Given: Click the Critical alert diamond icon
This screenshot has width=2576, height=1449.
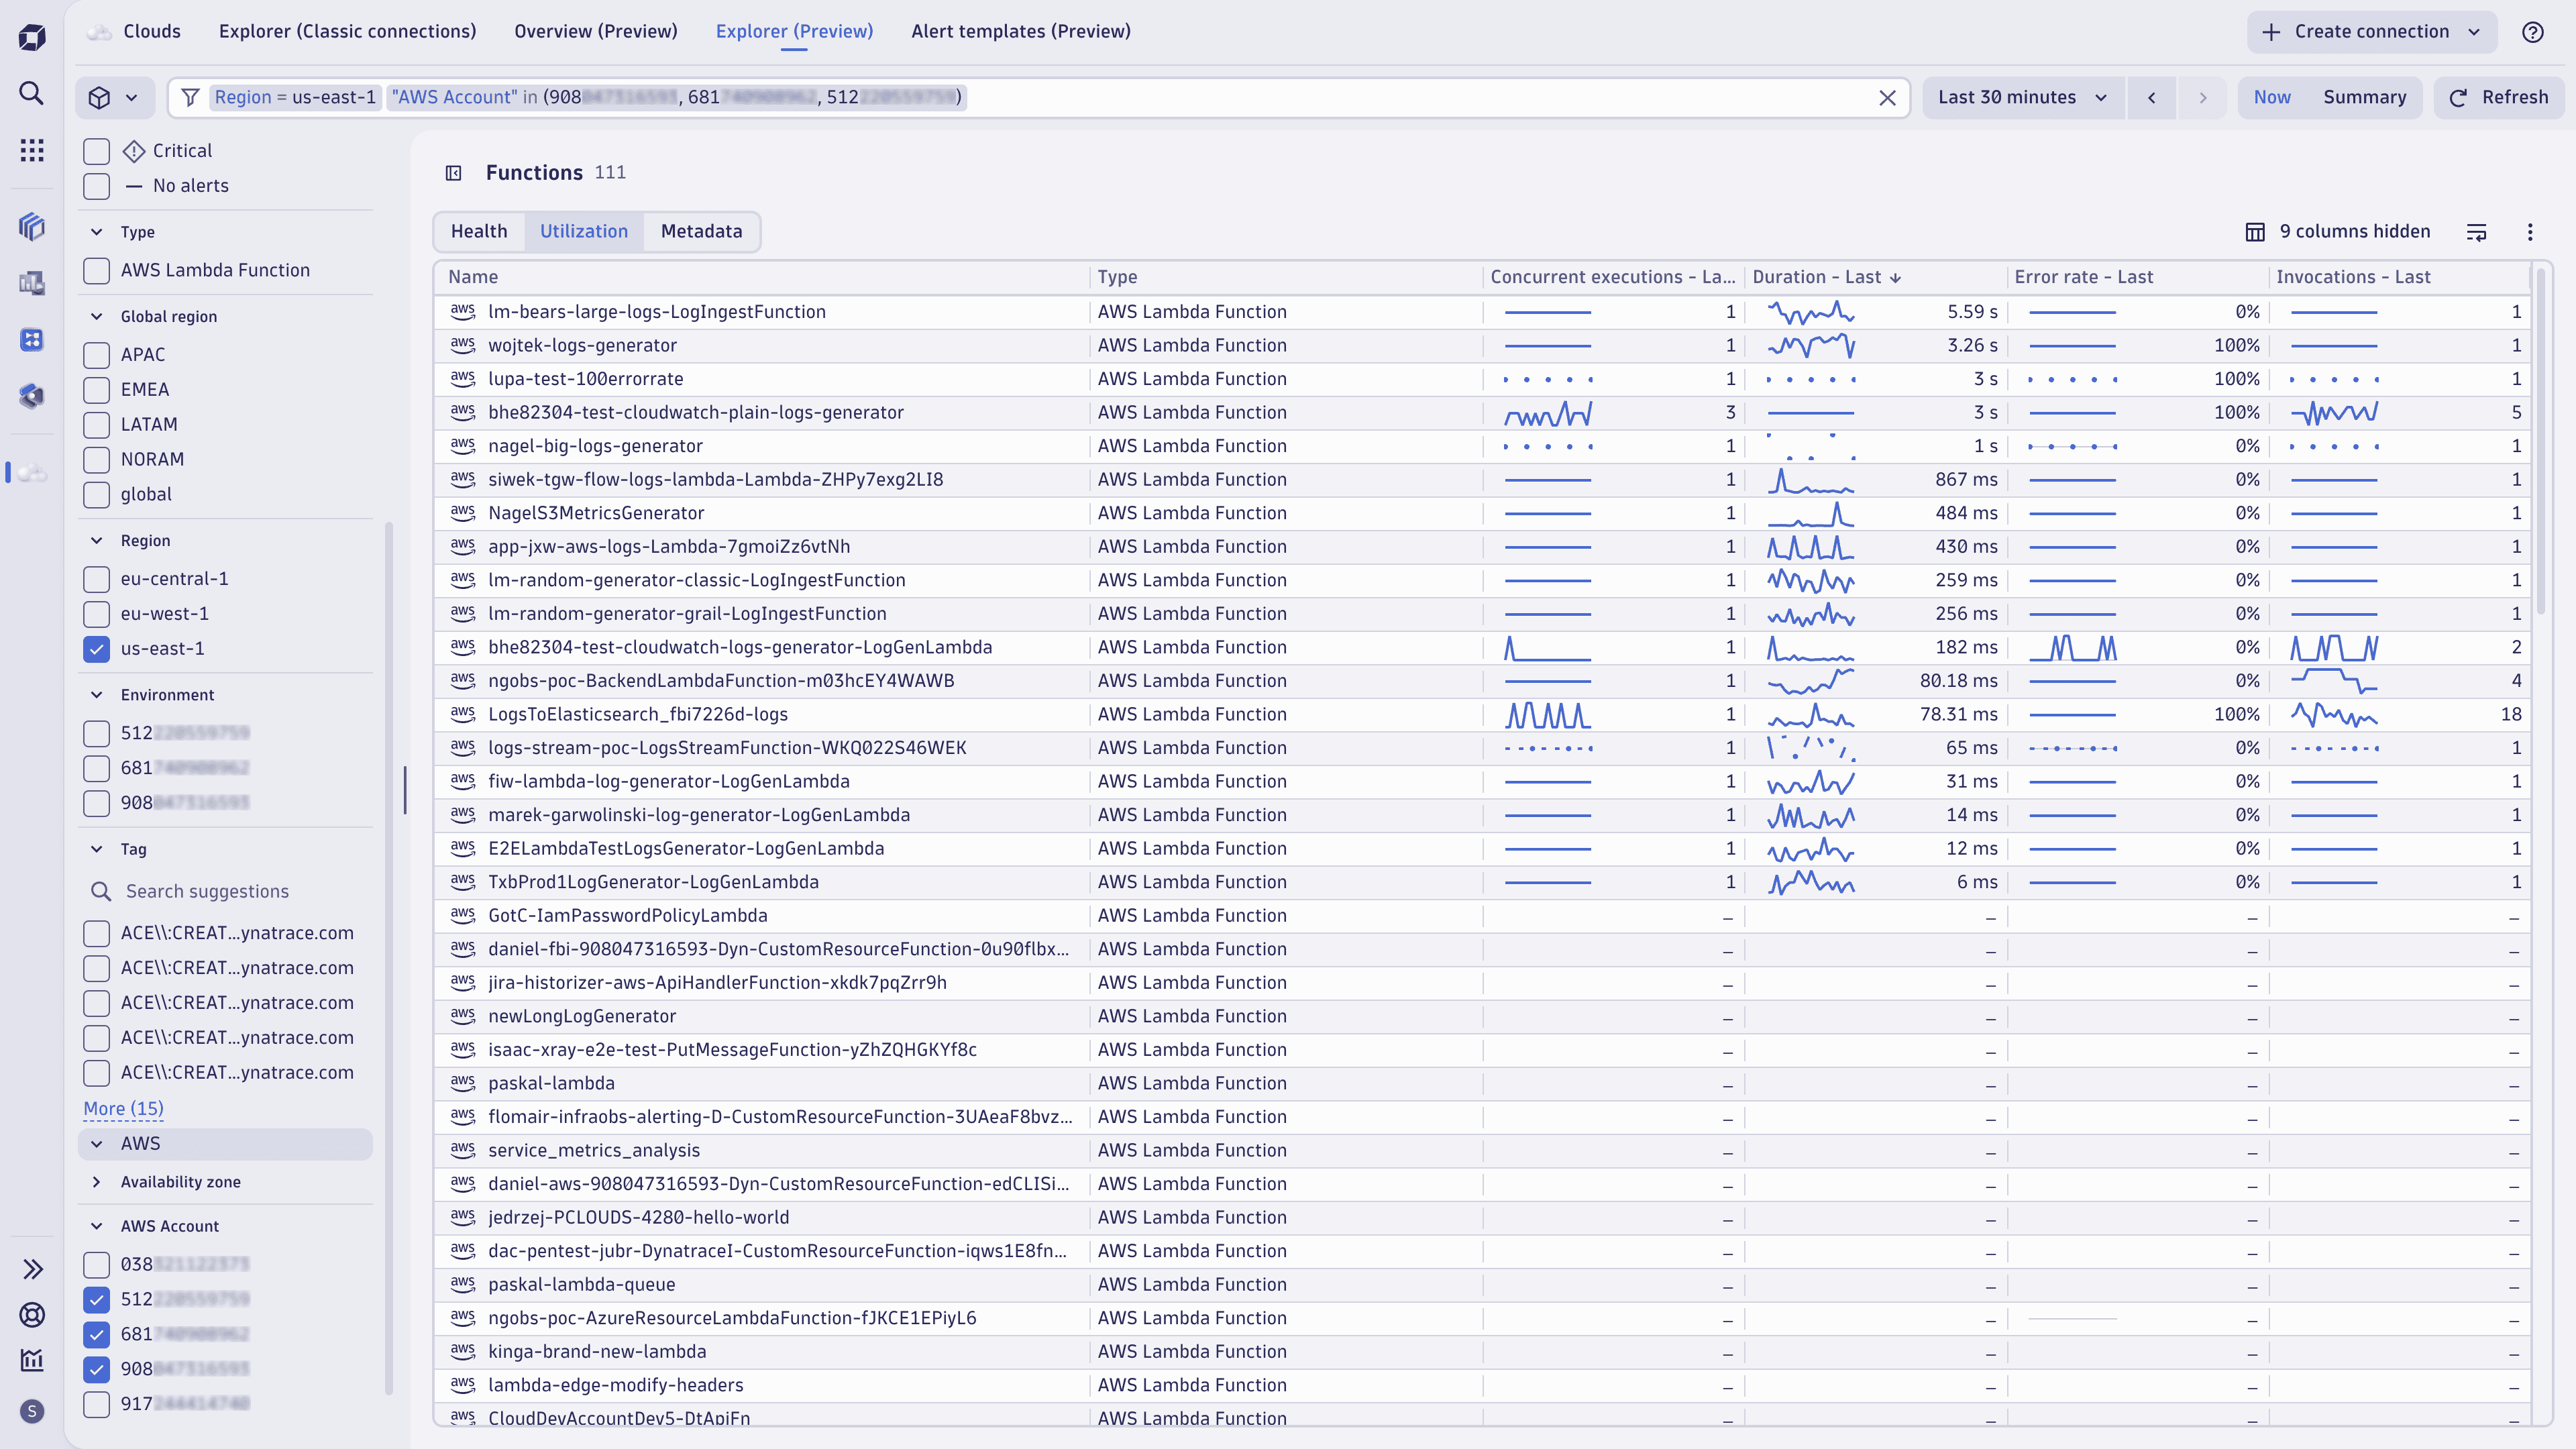Looking at the screenshot, I should coord(134,151).
